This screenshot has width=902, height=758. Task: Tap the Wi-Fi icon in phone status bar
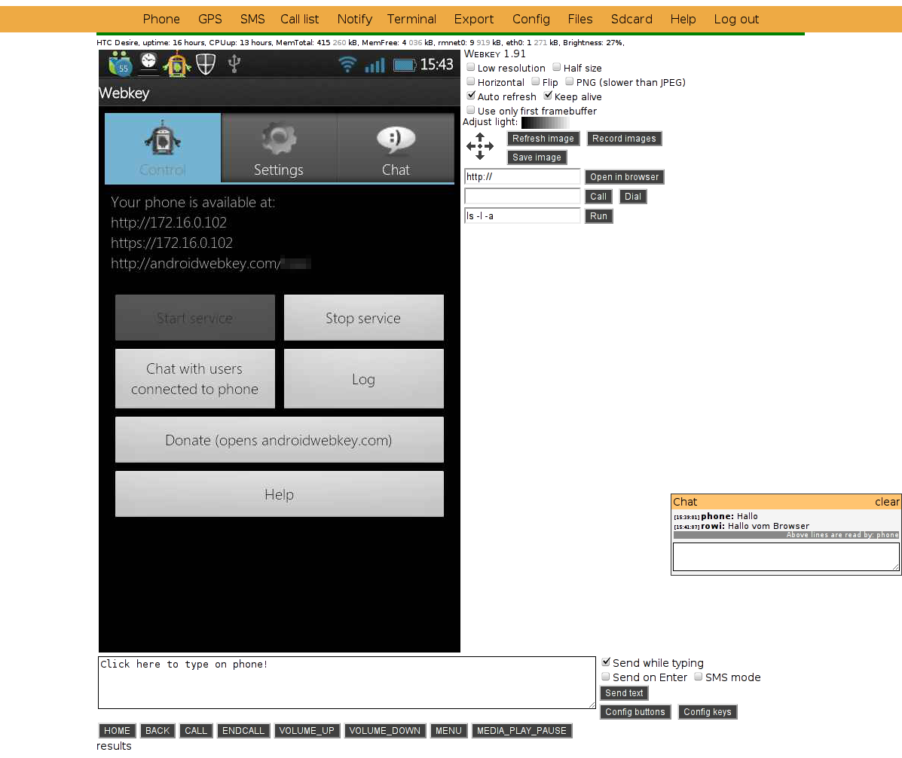(x=347, y=65)
